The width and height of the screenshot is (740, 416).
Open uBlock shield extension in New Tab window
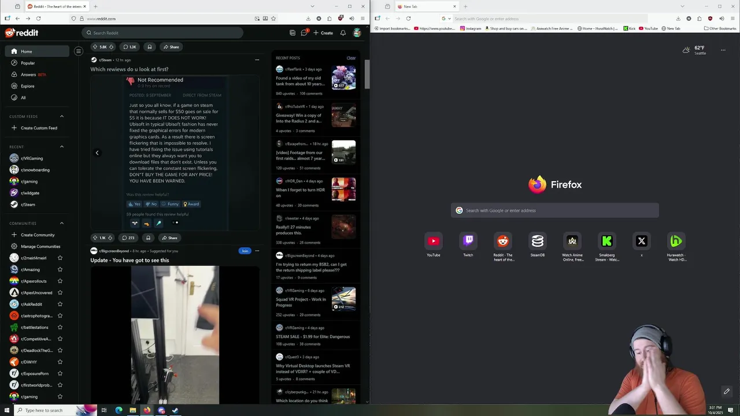click(710, 18)
